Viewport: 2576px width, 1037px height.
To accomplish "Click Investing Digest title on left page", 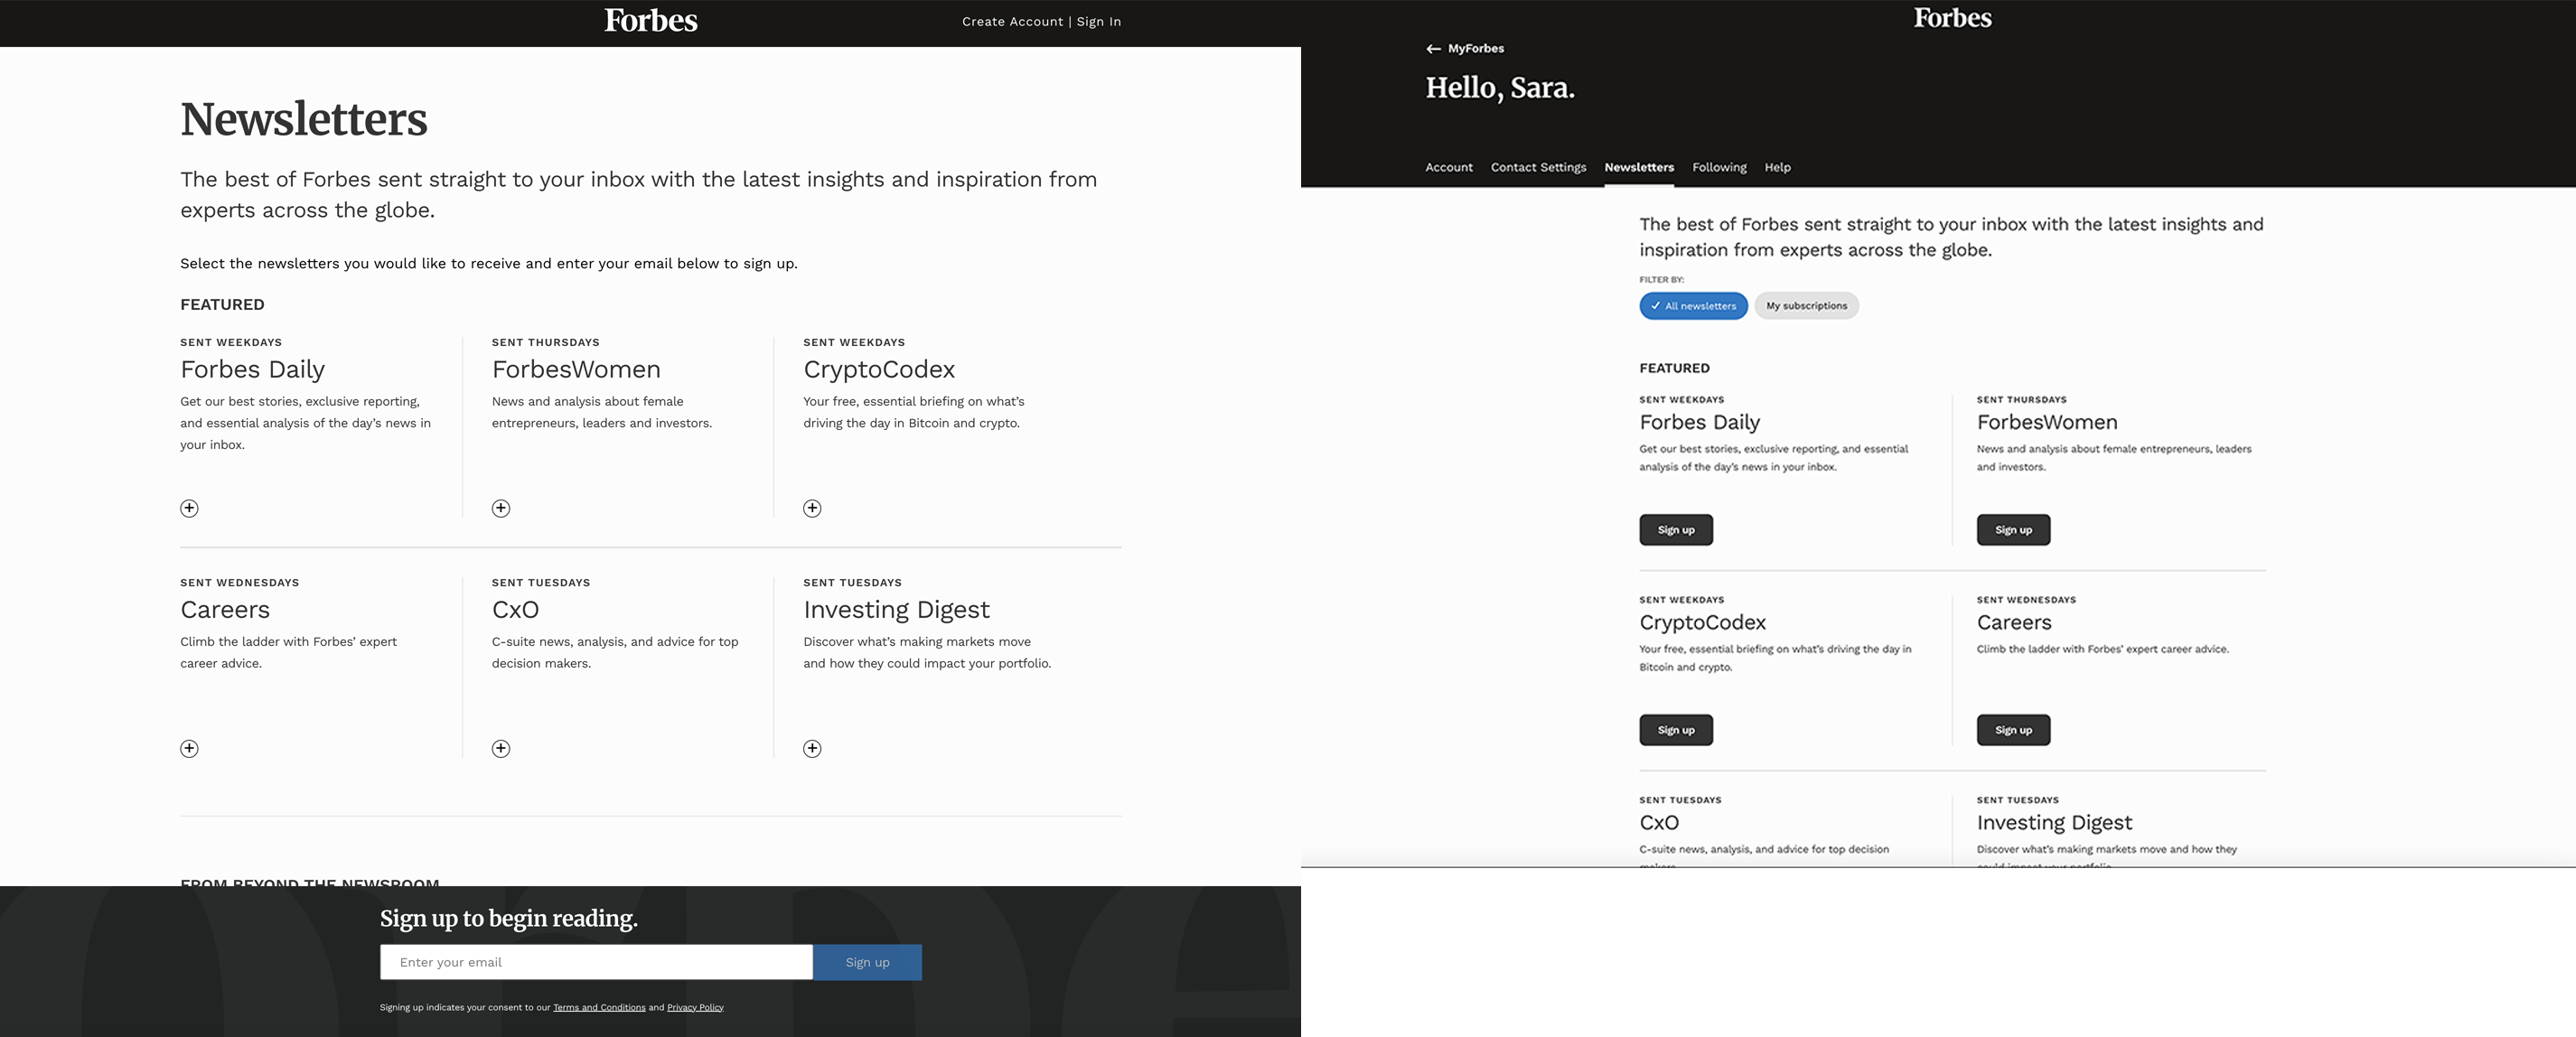I will (896, 610).
